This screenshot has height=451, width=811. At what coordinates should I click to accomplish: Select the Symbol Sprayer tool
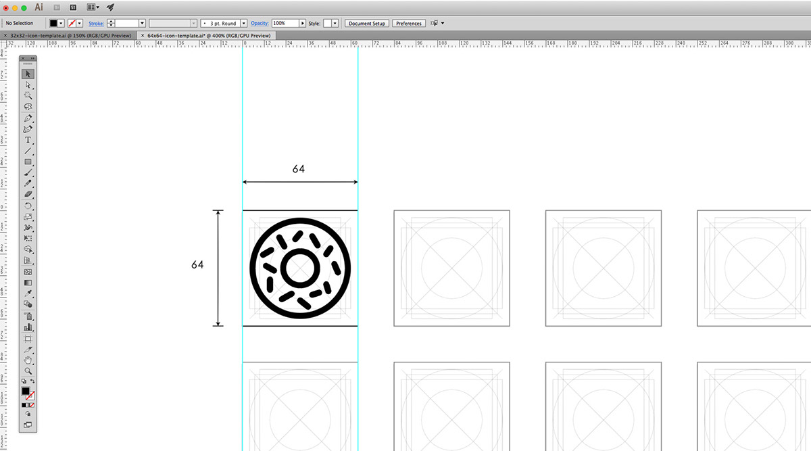28,316
